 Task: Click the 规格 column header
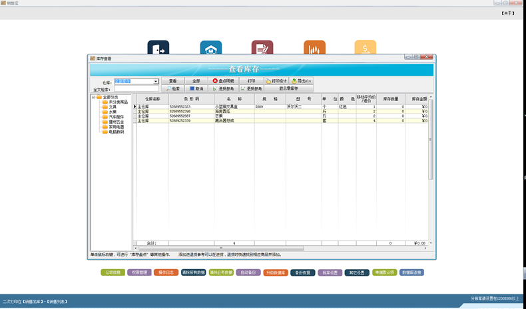click(x=270, y=99)
